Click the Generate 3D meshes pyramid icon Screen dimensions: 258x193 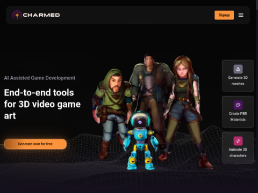[238, 69]
